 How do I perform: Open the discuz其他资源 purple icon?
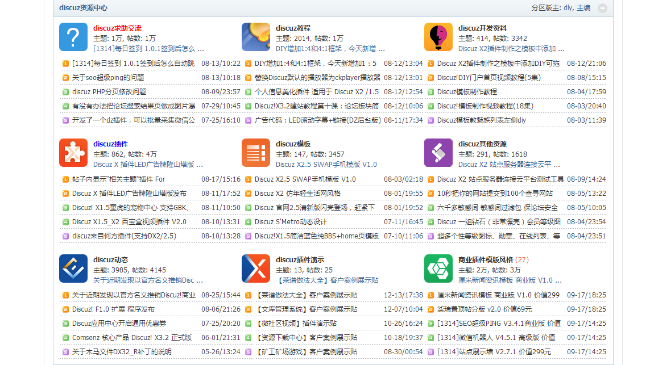[x=438, y=153]
